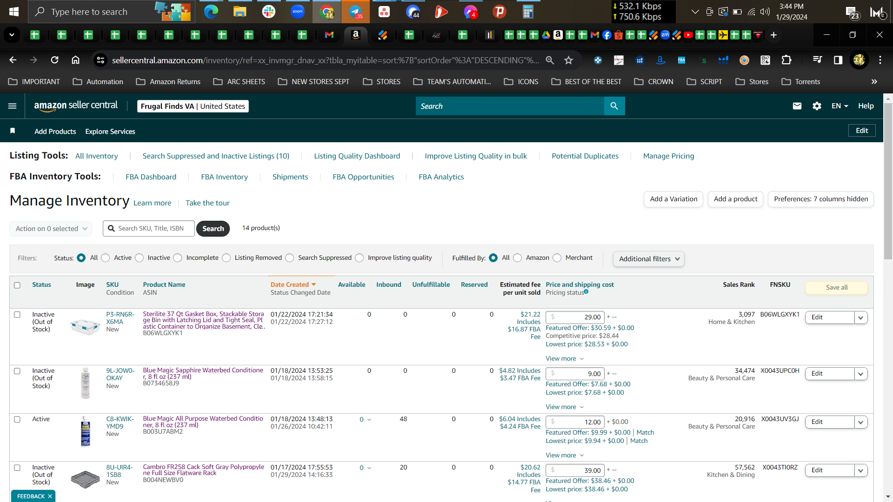Screen dimensions: 893x502
Task: Open Manage Pricing tool
Action: tap(668, 156)
